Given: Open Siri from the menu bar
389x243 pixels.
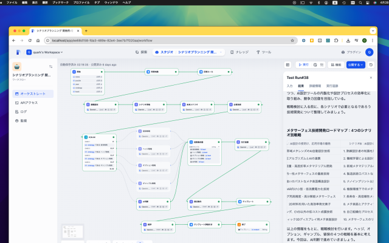Looking at the screenshot, I should [x=375, y=2].
